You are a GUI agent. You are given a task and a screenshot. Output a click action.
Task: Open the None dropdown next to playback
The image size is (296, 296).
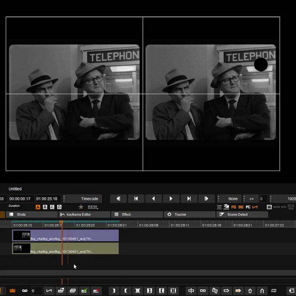tap(229, 199)
